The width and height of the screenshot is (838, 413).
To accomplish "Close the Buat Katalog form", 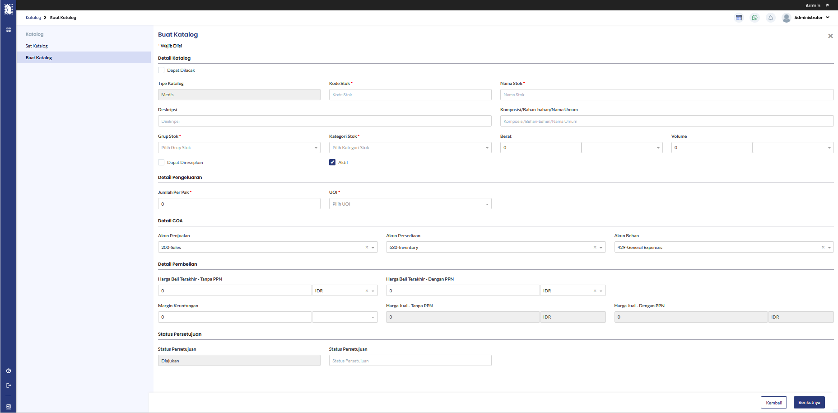I will click(x=830, y=36).
